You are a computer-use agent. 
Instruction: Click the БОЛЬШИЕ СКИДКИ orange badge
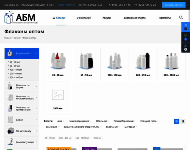point(58,149)
